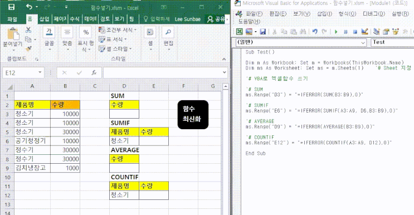Select the COUNTIF label cell
The height and width of the screenshot is (215, 414).
124,177
